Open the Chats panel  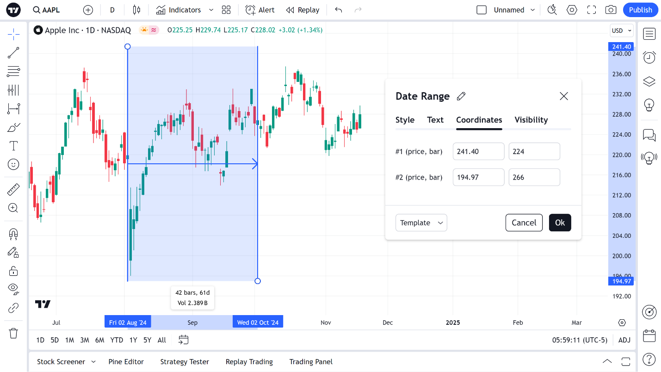[649, 135]
